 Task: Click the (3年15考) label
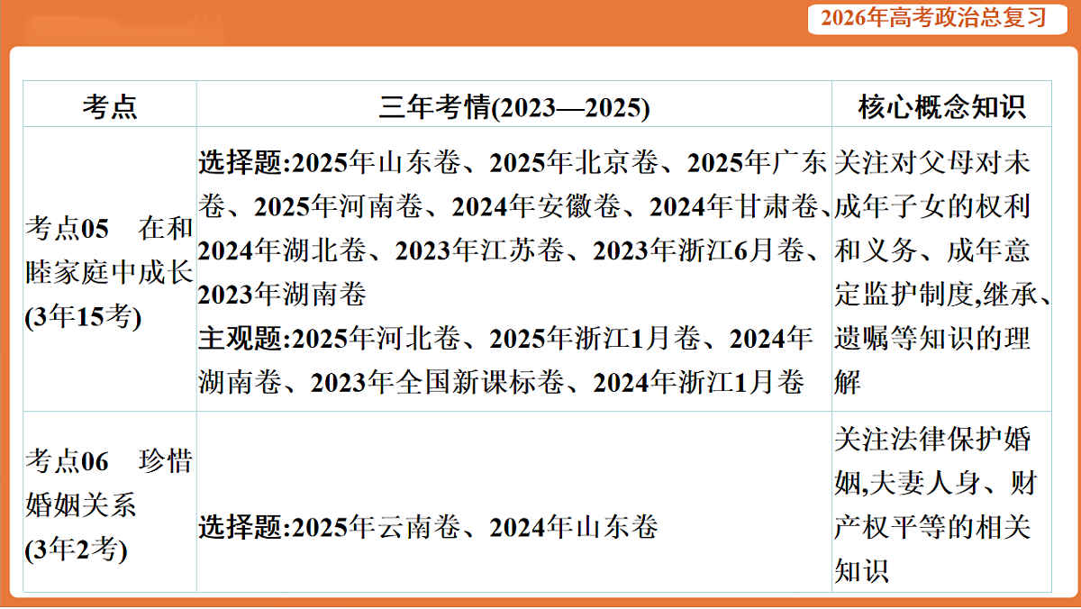click(83, 317)
